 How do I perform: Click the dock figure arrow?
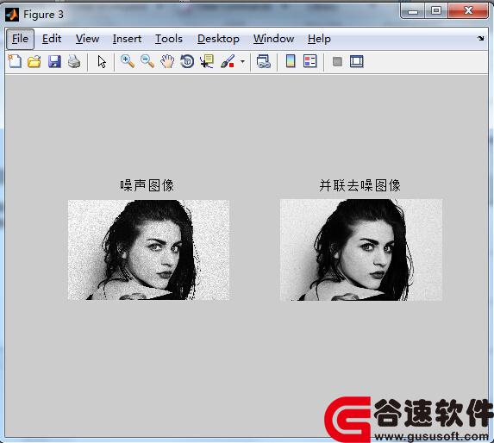coord(480,39)
